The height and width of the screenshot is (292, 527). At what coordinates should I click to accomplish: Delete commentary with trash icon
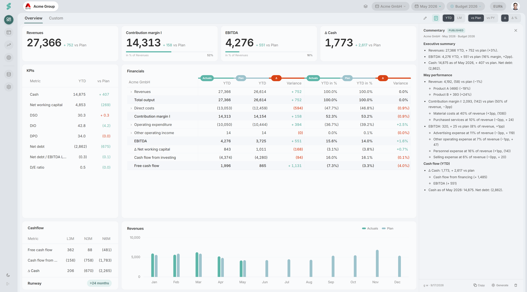516,285
